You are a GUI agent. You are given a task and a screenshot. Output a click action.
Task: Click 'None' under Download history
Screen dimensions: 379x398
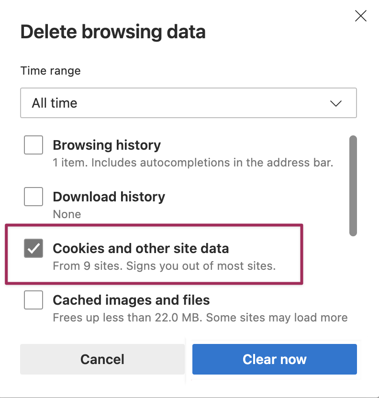point(67,214)
